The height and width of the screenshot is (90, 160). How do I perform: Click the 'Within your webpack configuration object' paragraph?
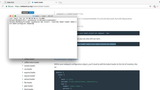click(x=96, y=65)
